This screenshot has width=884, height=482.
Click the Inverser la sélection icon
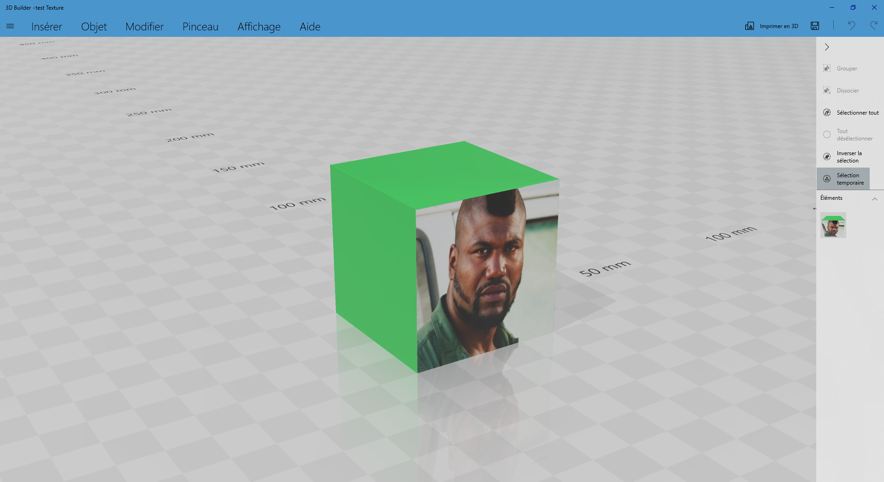click(827, 157)
